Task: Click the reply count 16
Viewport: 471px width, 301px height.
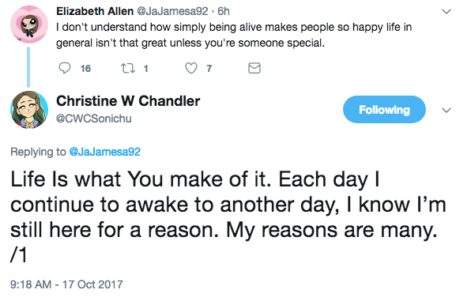Action: pos(85,69)
